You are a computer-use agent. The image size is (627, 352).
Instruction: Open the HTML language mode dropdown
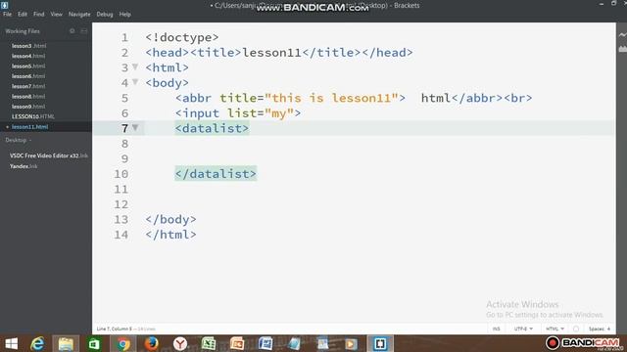pyautogui.click(x=555, y=329)
